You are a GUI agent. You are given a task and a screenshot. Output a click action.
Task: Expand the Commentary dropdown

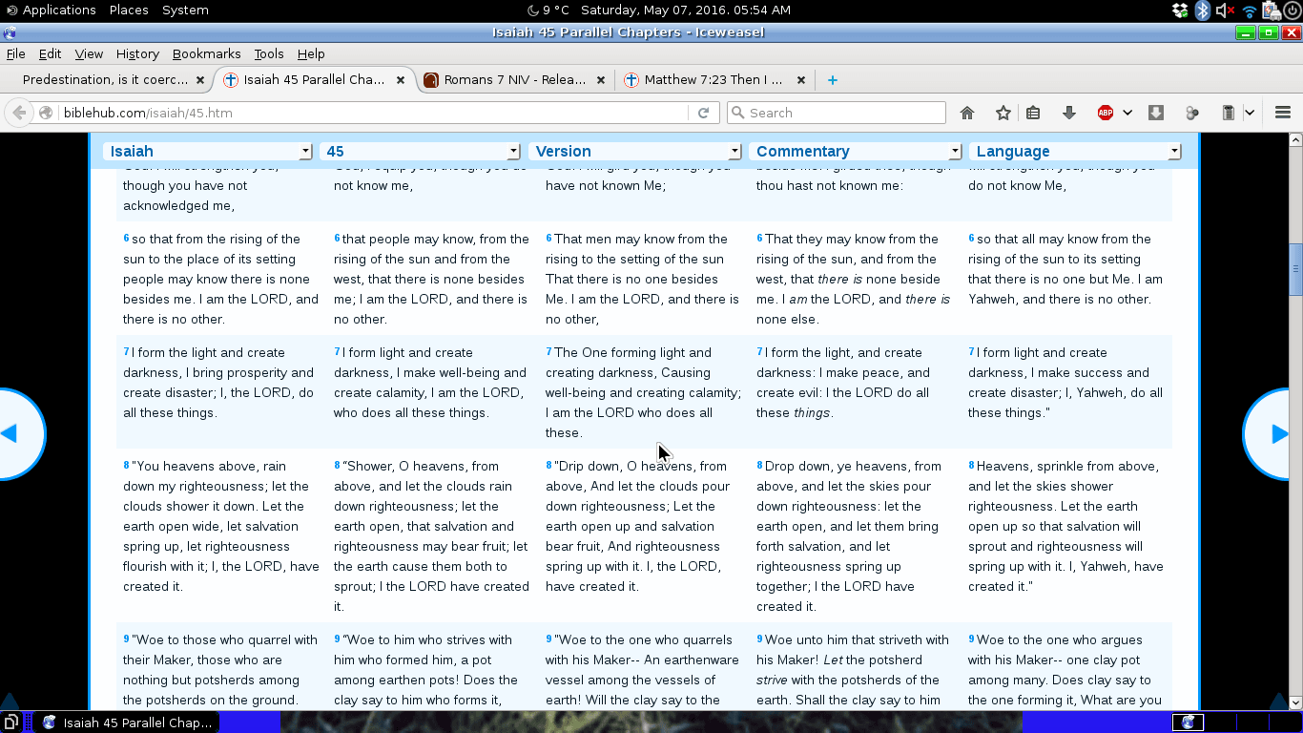pos(856,151)
